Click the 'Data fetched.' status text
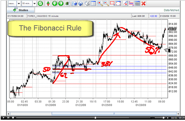185x121 pixels. (x=172, y=10)
